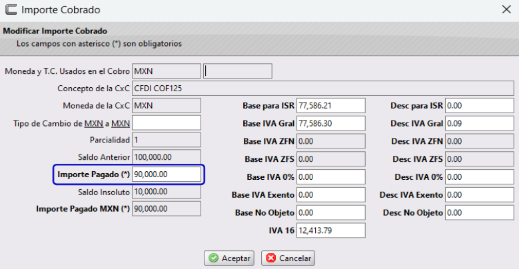The width and height of the screenshot is (519, 269).
Task: Click the asterisk obligatorios notice text
Action: [x=99, y=44]
